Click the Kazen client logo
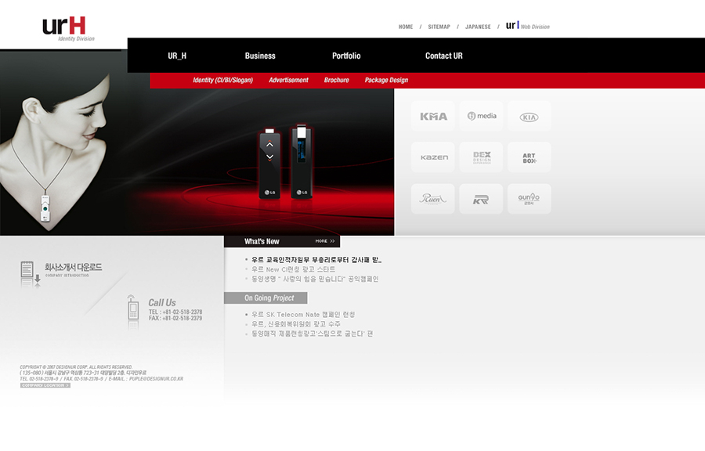705x451 pixels. coord(433,157)
